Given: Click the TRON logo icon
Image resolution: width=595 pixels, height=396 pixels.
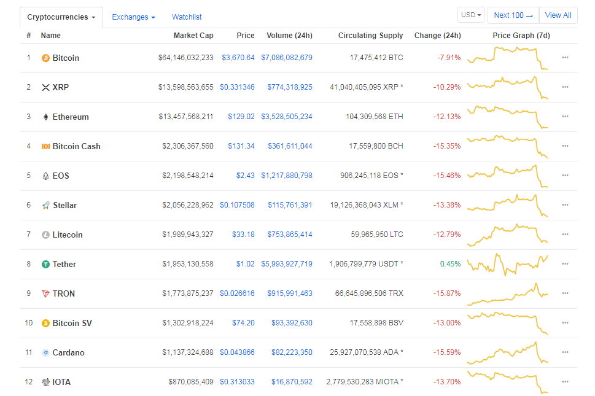Looking at the screenshot, I should (45, 293).
